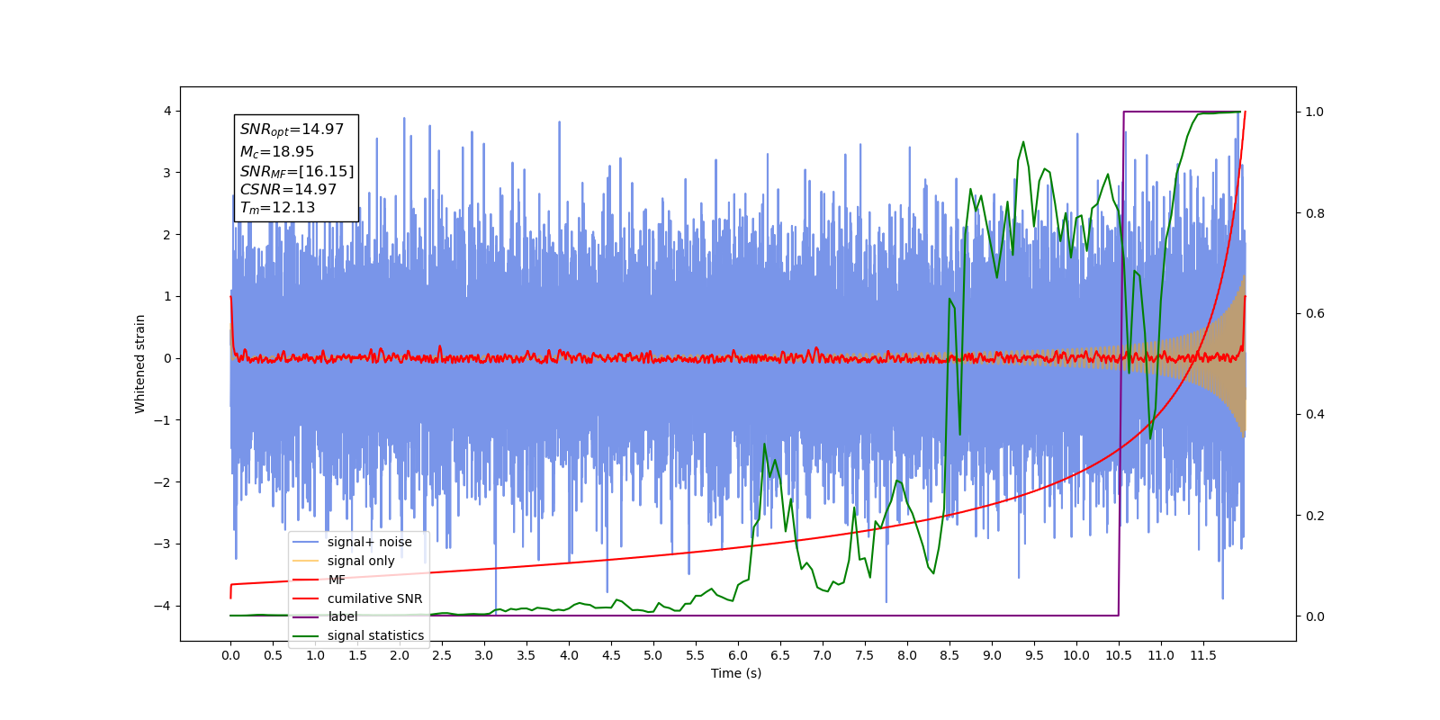Click the 1.5 tick on the time axis

pyautogui.click(x=357, y=655)
